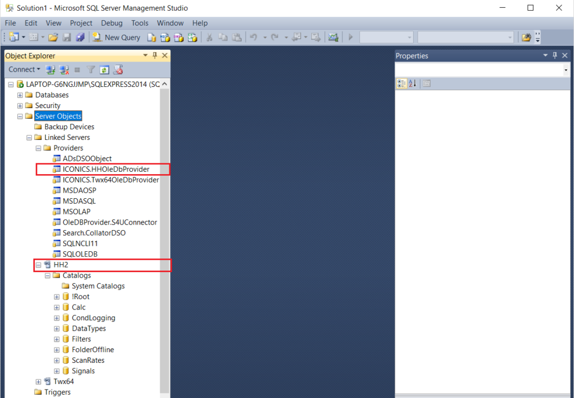Click the Start Debugging play icon
The image size is (574, 398).
coord(351,37)
